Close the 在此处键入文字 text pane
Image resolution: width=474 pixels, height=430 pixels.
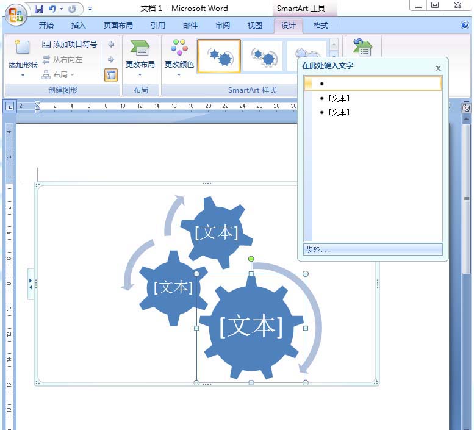click(x=439, y=68)
